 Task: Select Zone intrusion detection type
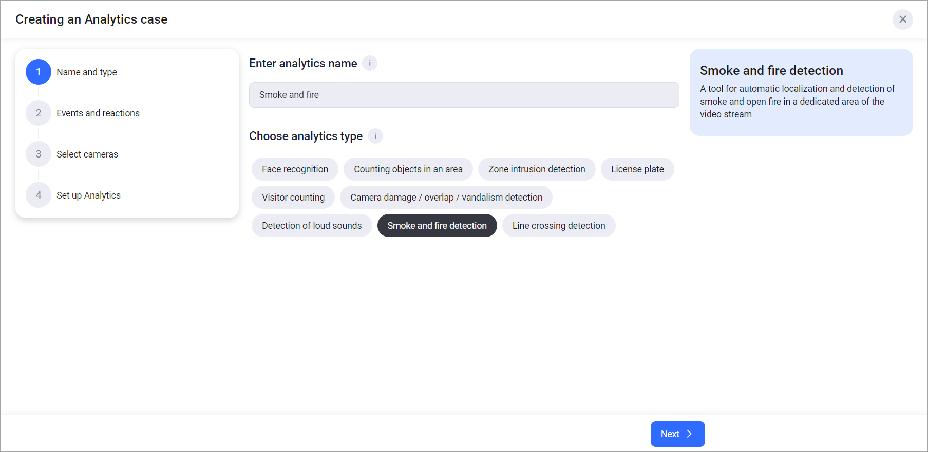coord(537,169)
